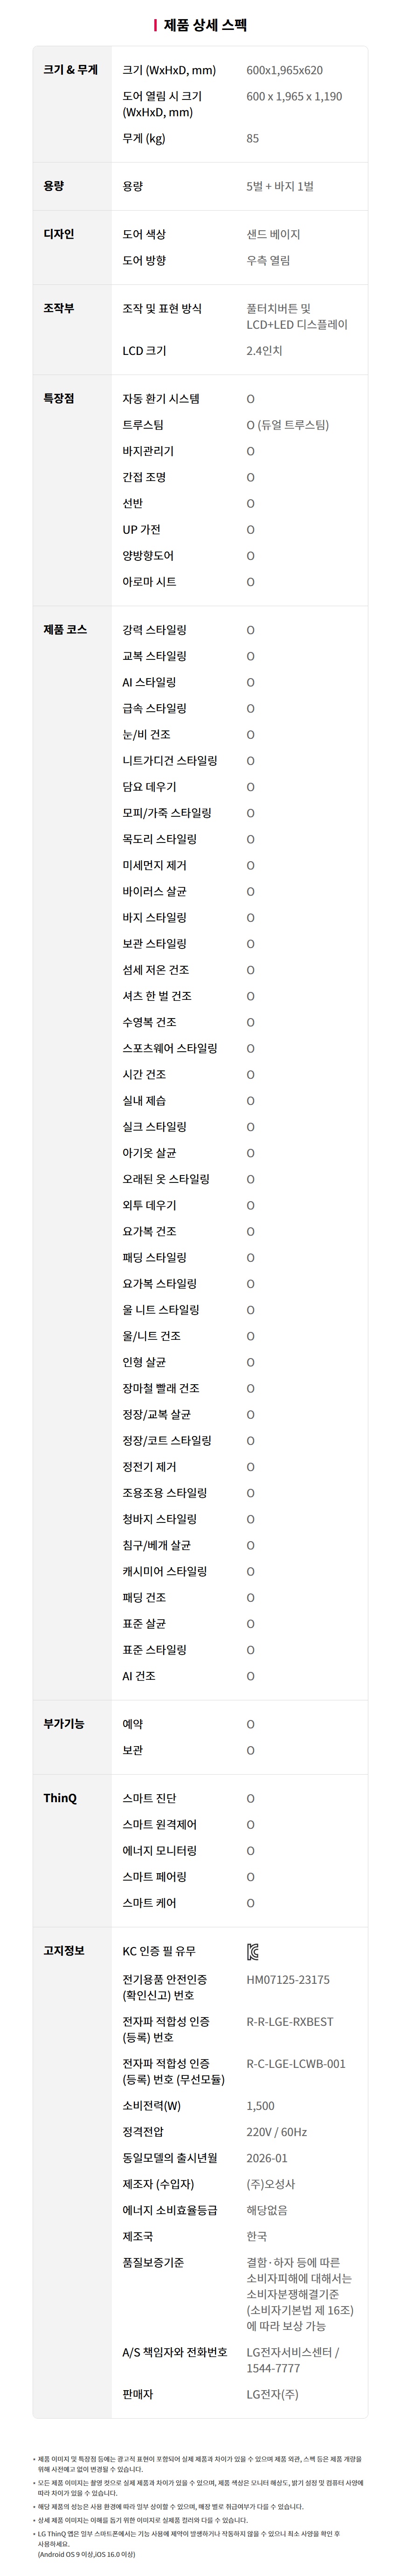
Task: Click the 제품 코스 section header
Action: pyautogui.click(x=65, y=629)
